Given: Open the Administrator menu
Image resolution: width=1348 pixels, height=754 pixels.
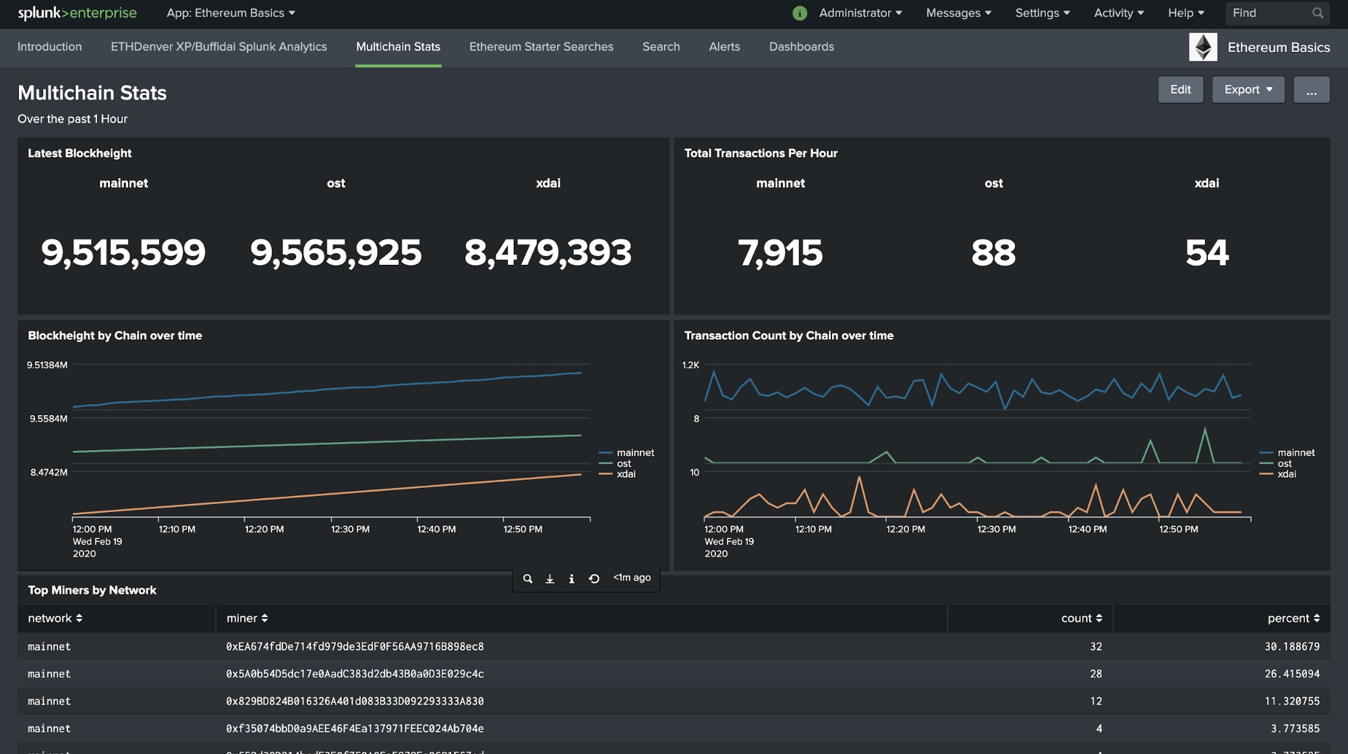Looking at the screenshot, I should pyautogui.click(x=860, y=13).
